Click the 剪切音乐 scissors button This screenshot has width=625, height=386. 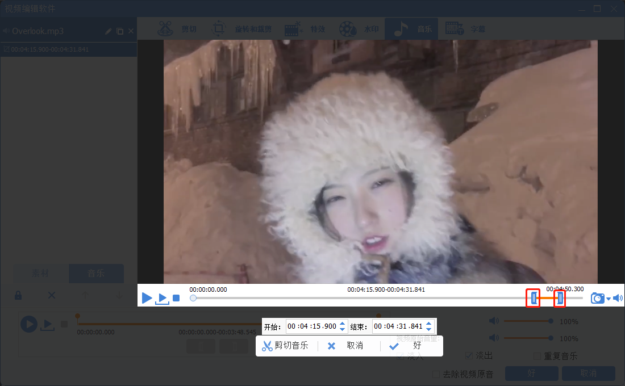coord(285,346)
